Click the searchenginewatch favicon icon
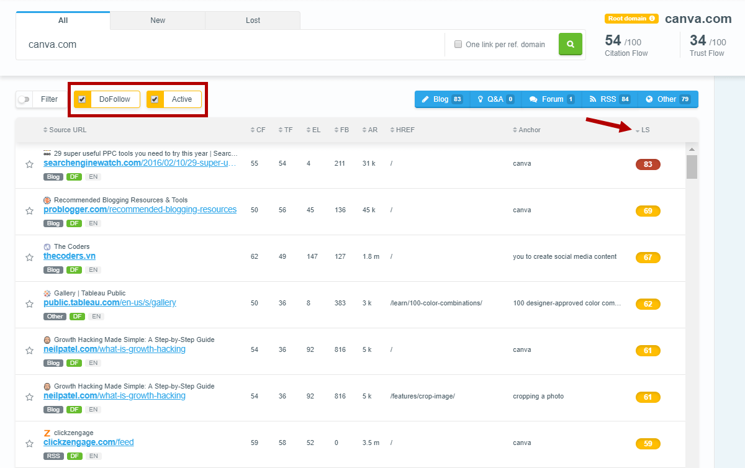745x468 pixels. [x=47, y=153]
